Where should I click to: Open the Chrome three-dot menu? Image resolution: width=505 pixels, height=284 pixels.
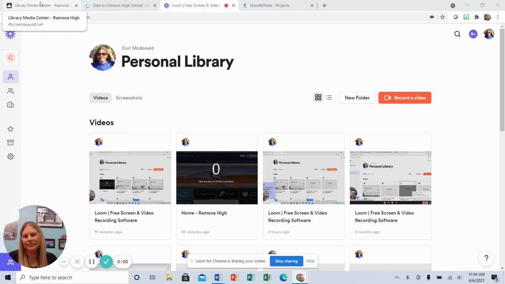click(498, 17)
